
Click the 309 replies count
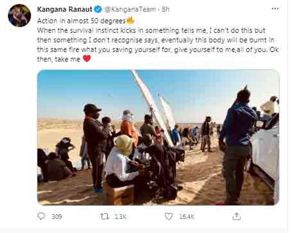click(x=57, y=217)
